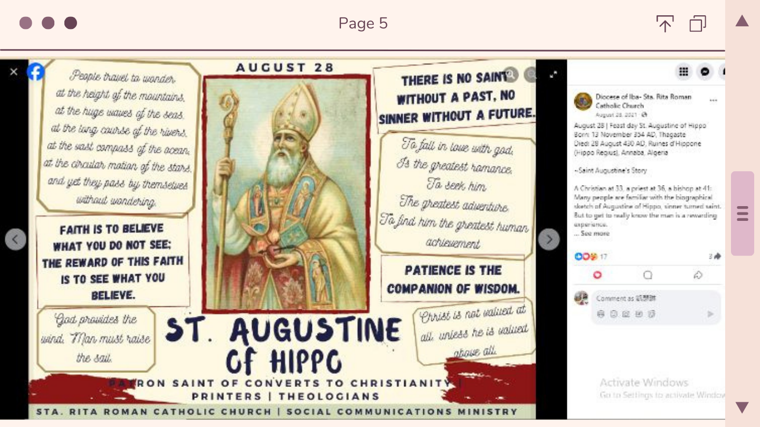Click the "AUGUST 28" heading
The image size is (760, 427).
(285, 67)
